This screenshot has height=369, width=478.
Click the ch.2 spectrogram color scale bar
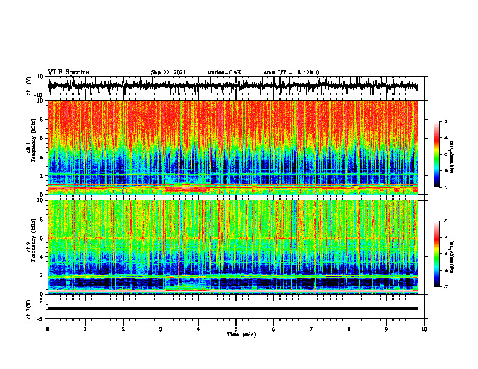pyautogui.click(x=436, y=254)
